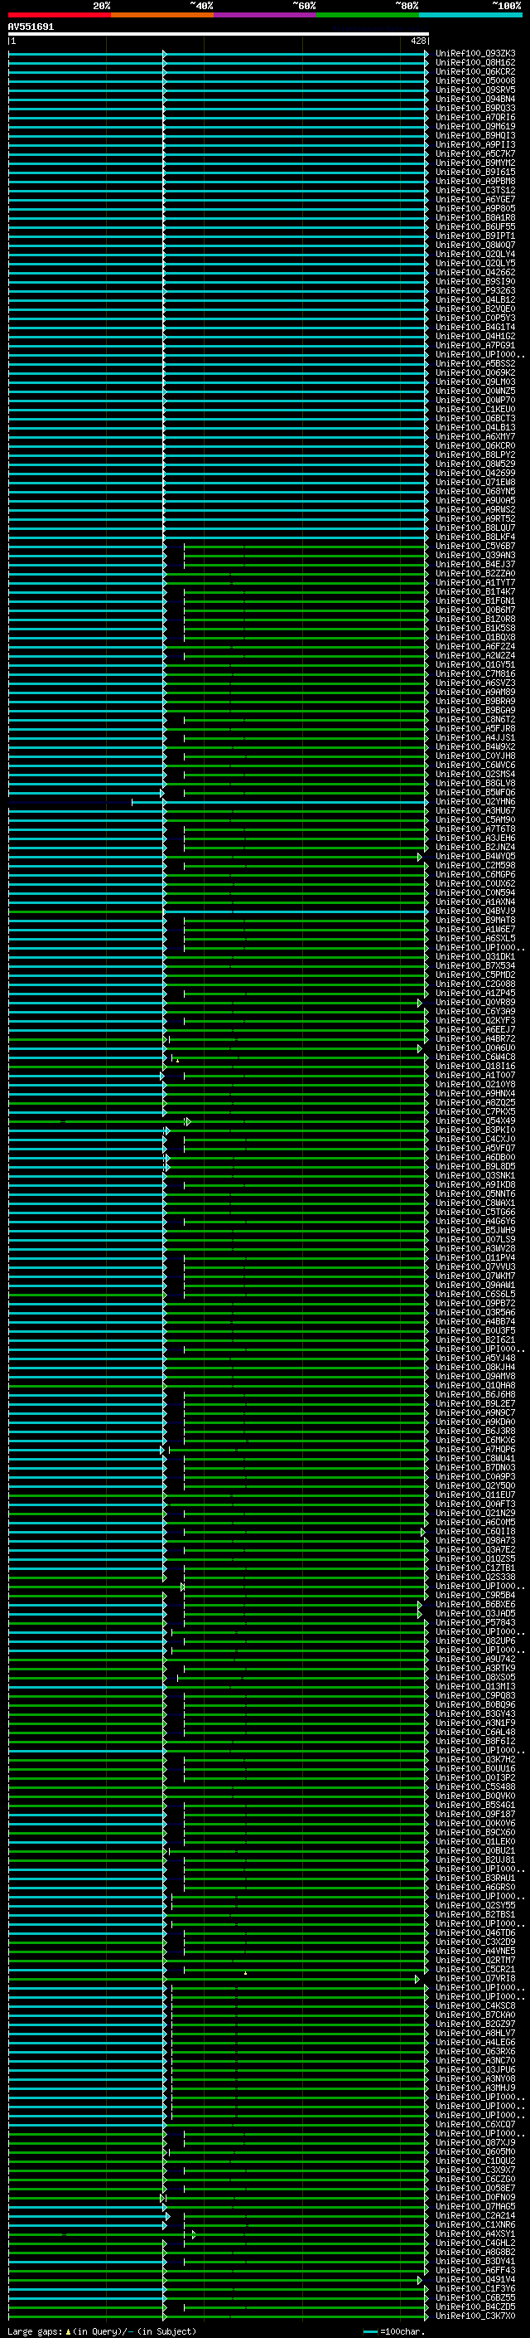The width and height of the screenshot is (530, 2338).
Task: Select hit label UniRef100_A4XSY1
Action: pyautogui.click(x=475, y=2233)
